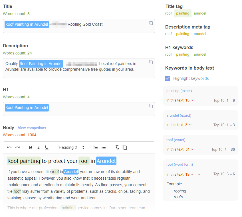242x217 pixels.
Task: Copy the H1 field text
Action: click(x=151, y=106)
